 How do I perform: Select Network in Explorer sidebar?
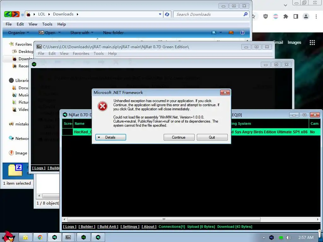coord(19,139)
